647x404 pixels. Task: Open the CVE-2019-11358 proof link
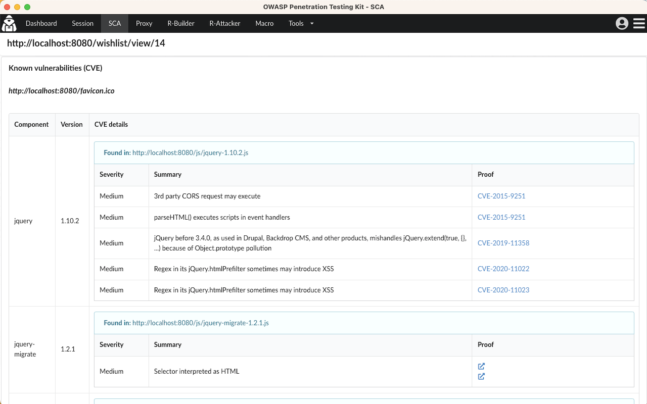(503, 243)
